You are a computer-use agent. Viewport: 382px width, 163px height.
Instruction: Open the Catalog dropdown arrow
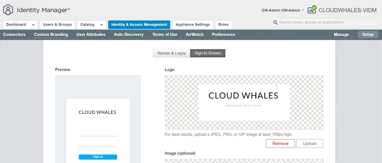click(101, 25)
